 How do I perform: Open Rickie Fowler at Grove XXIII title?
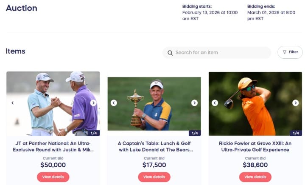coord(255,147)
